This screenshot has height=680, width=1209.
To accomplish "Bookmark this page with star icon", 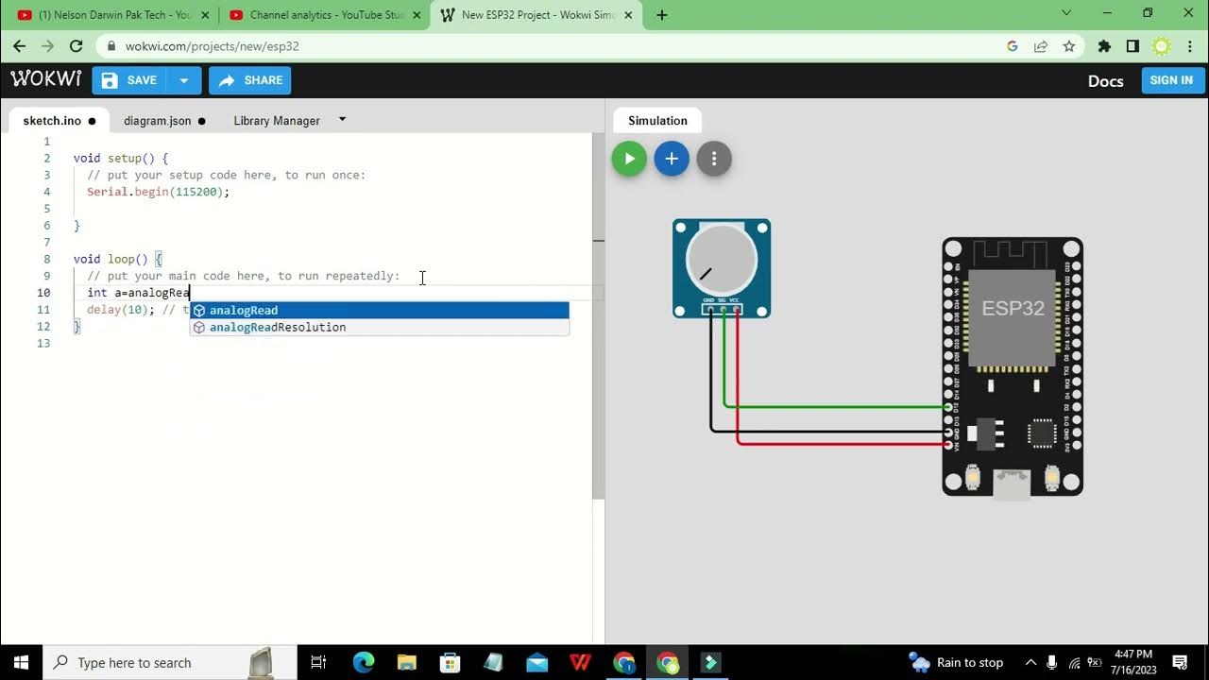I will 1068,45.
